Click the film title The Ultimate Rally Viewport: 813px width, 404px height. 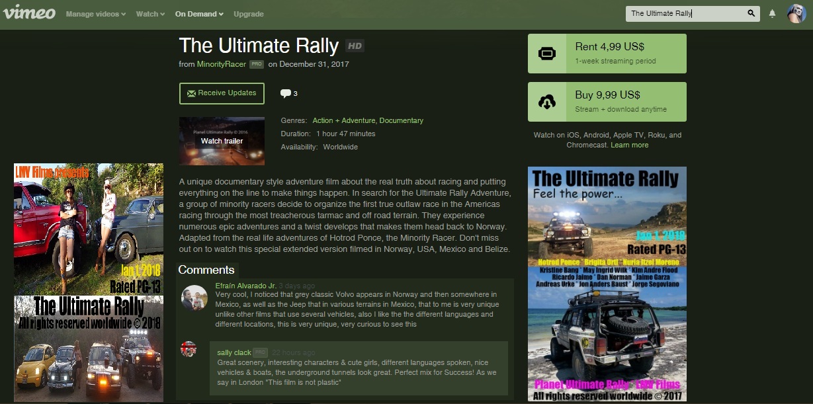(259, 46)
